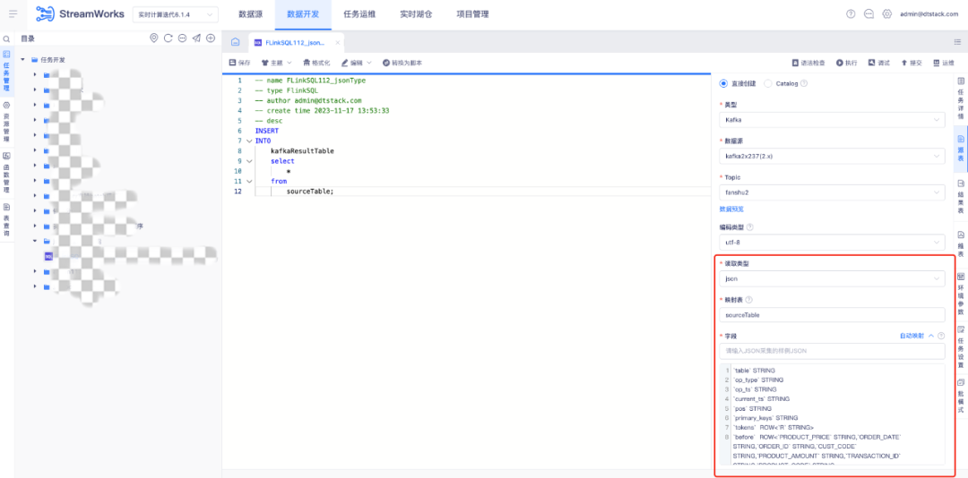
Task: Click the 映射表 sourceTable input field
Action: (x=832, y=314)
